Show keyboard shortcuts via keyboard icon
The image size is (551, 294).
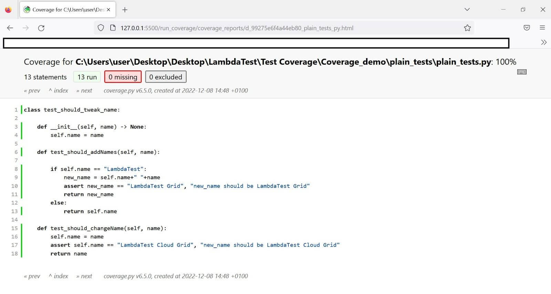tap(522, 72)
